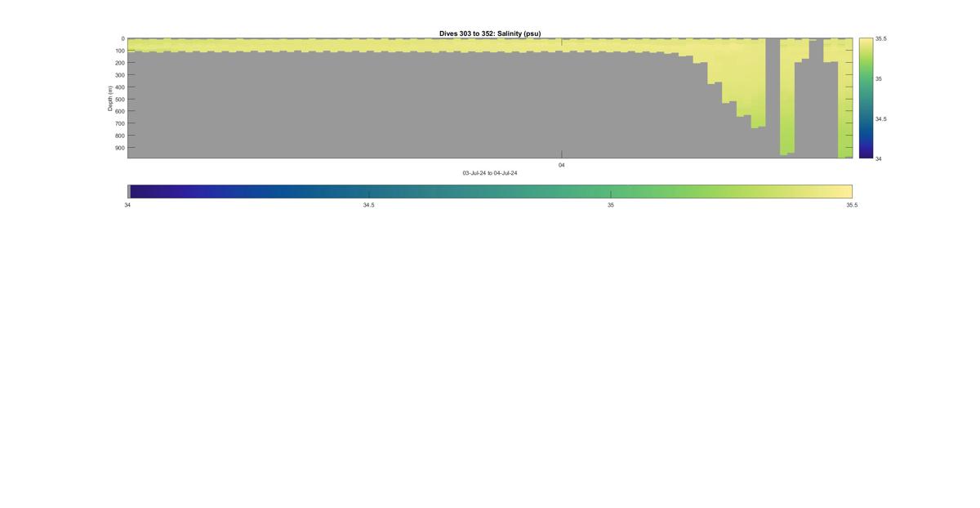Click the 35 tick label under horizontal colorbar

pos(611,205)
